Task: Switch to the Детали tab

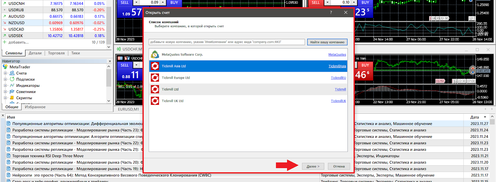Action: click(35, 53)
